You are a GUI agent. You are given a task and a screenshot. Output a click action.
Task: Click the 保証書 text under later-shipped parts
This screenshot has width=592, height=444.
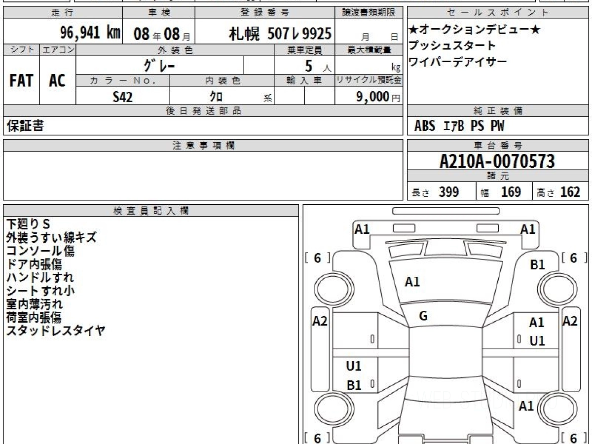[x=25, y=126]
